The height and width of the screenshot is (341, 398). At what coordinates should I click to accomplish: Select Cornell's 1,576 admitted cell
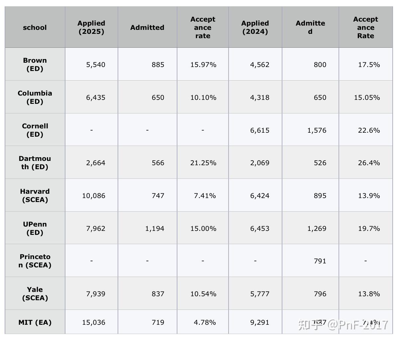(317, 130)
